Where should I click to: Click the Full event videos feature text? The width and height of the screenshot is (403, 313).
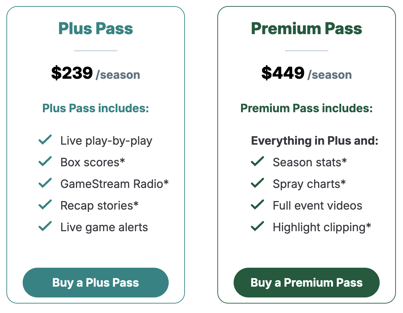(x=317, y=206)
